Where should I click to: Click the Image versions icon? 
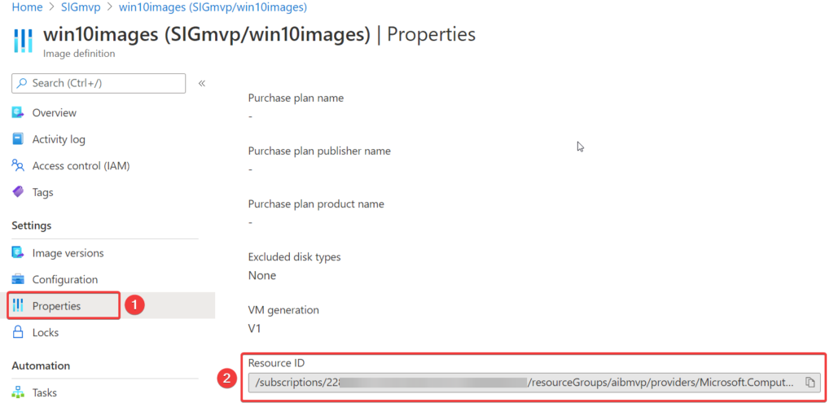(18, 253)
